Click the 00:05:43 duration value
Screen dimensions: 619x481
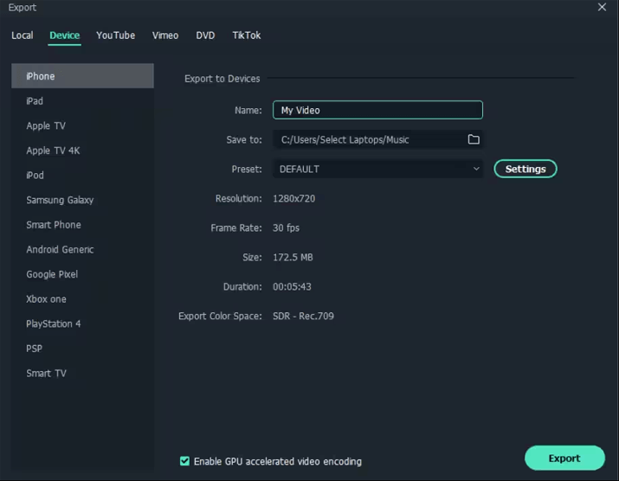pyautogui.click(x=292, y=287)
